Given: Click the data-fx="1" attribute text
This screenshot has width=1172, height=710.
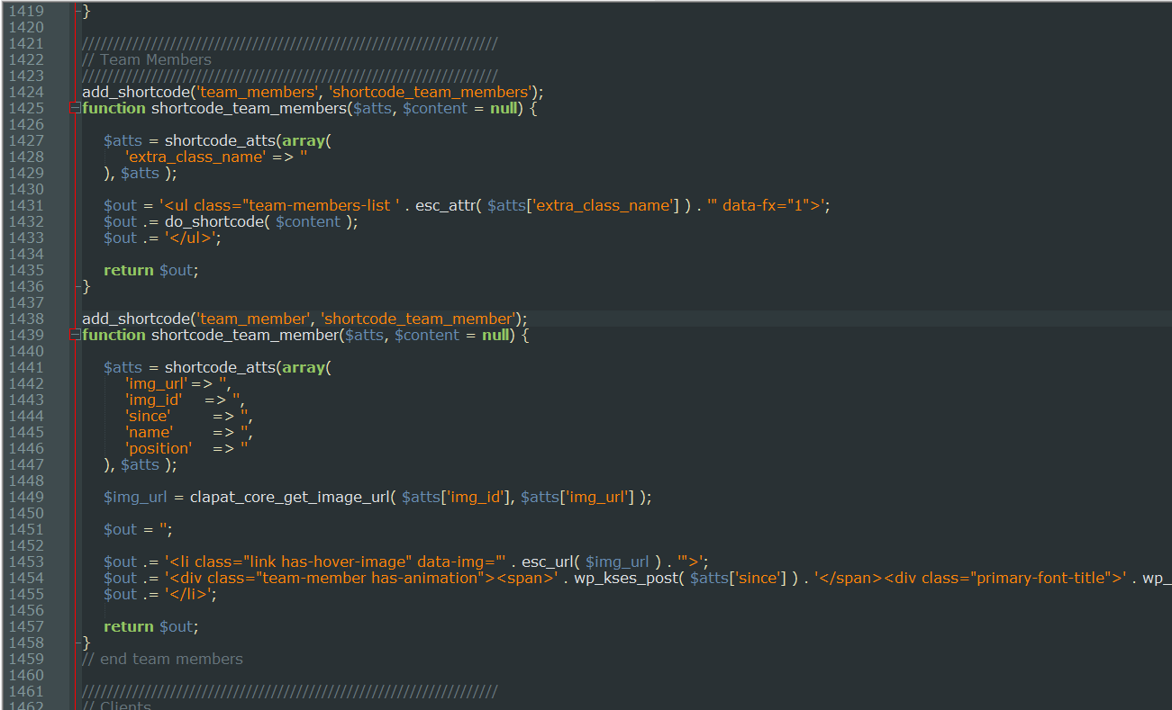Looking at the screenshot, I should point(766,205).
